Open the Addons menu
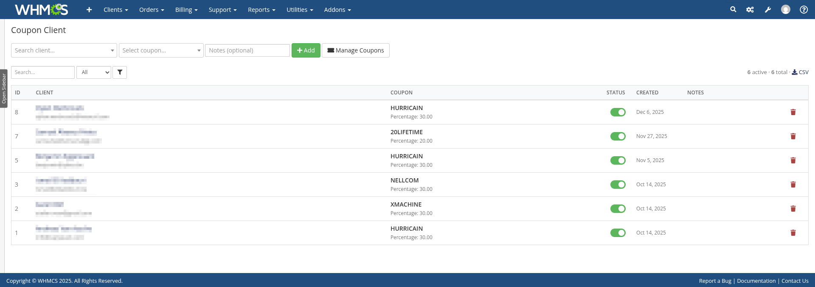Viewport: 815px width, 287px height. click(x=337, y=9)
